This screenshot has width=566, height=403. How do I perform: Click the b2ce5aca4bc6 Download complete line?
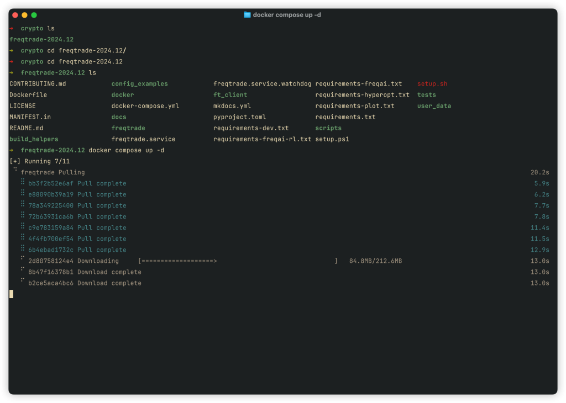click(85, 283)
